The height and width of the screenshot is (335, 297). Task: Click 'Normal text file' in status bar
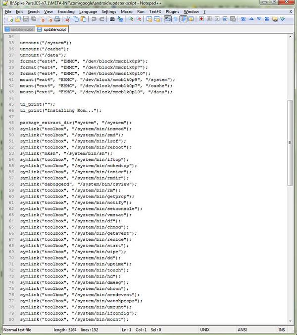click(17, 330)
